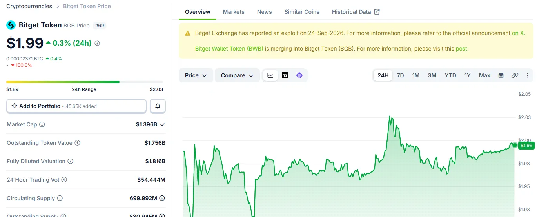Screen dimensions: 537x217
Task: Click the $1.99 current price marker on chart
Action: coord(526,146)
